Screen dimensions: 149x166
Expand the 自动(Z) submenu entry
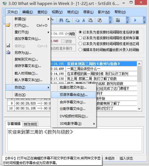[28, 87]
